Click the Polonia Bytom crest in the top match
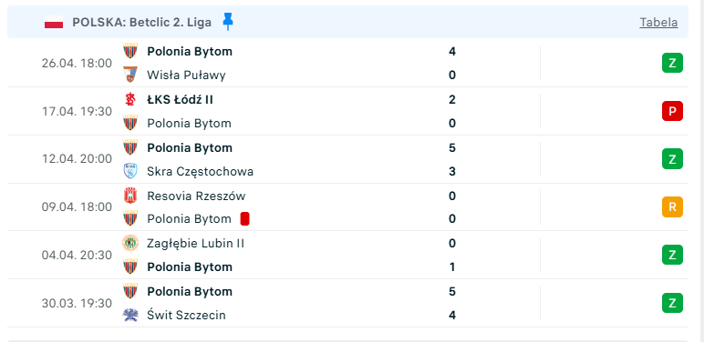Image resolution: width=704 pixels, height=342 pixels. [x=130, y=51]
